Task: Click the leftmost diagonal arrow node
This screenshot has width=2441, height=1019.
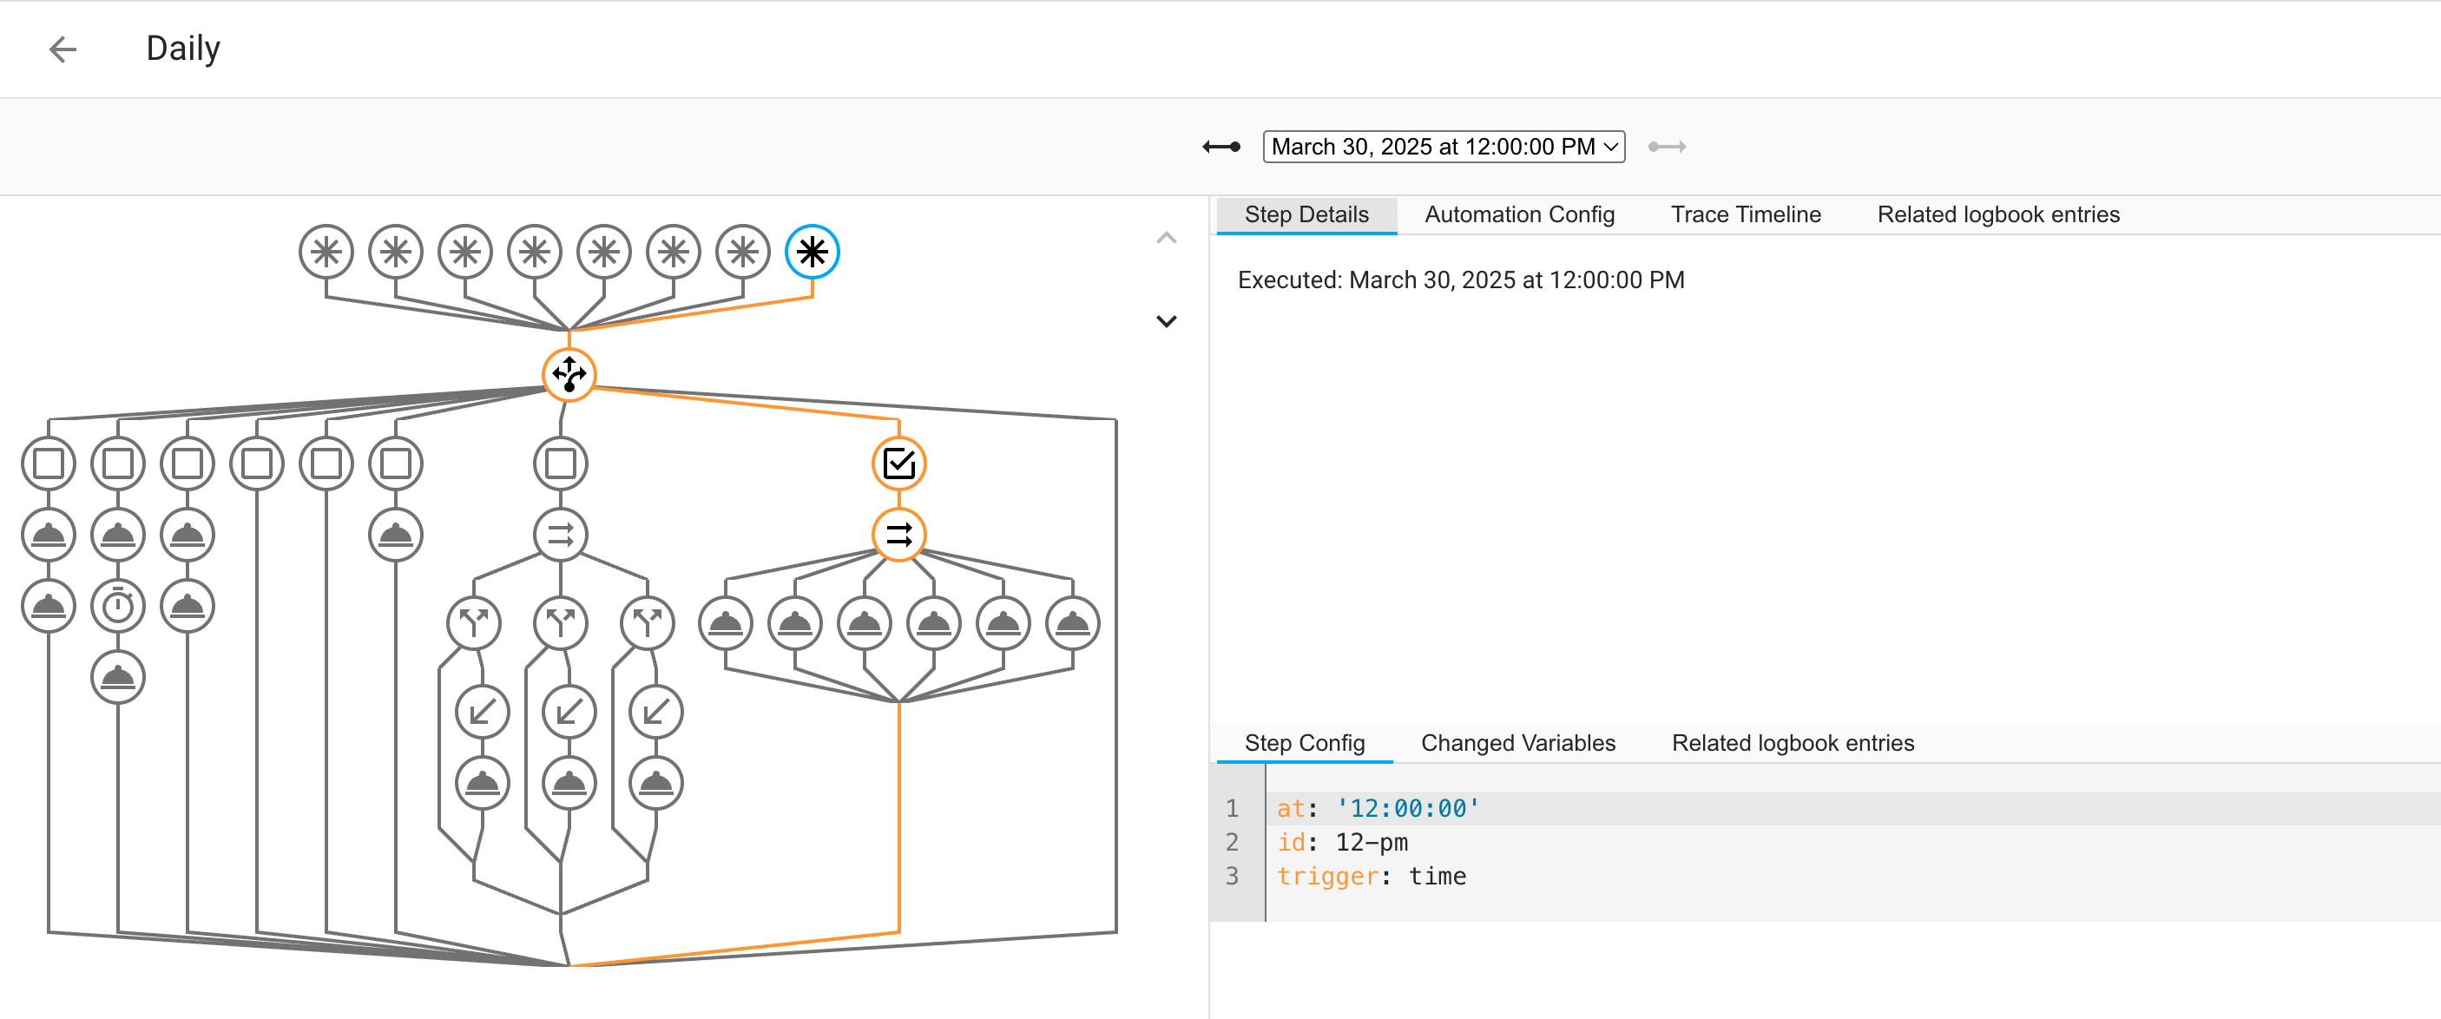Action: 483,712
